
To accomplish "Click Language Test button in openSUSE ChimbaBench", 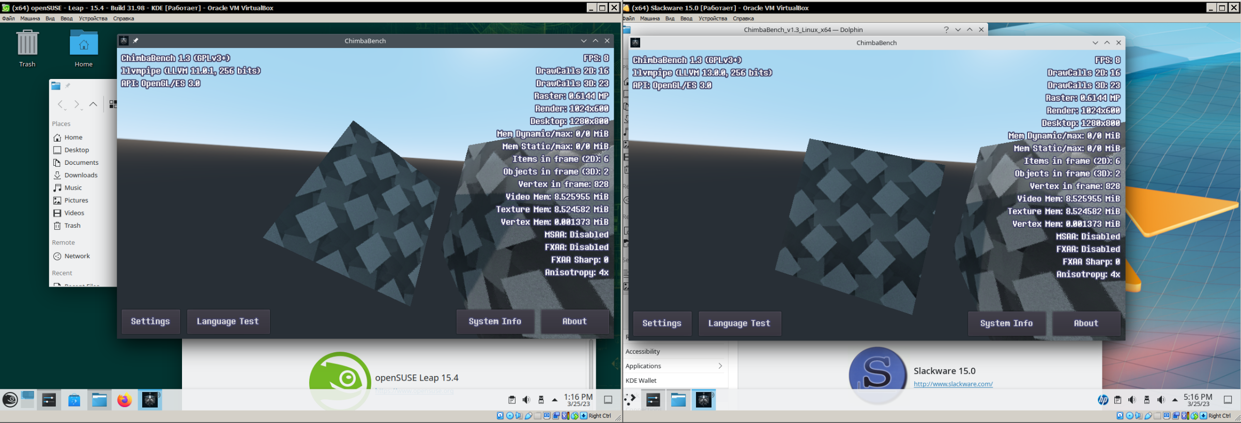I will (x=228, y=321).
